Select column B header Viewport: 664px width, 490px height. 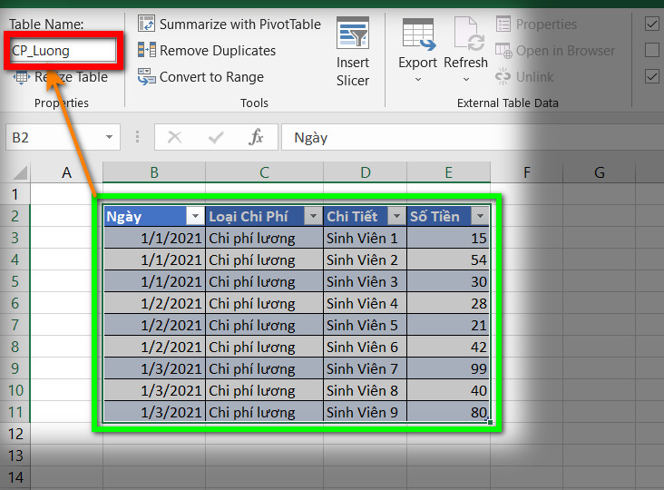pyautogui.click(x=154, y=172)
